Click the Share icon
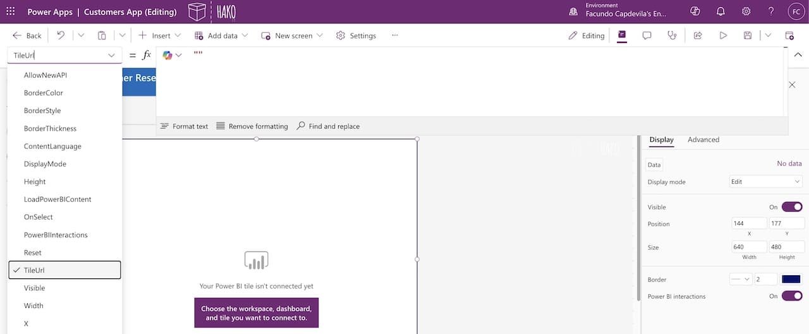This screenshot has height=334, width=809. pyautogui.click(x=698, y=35)
